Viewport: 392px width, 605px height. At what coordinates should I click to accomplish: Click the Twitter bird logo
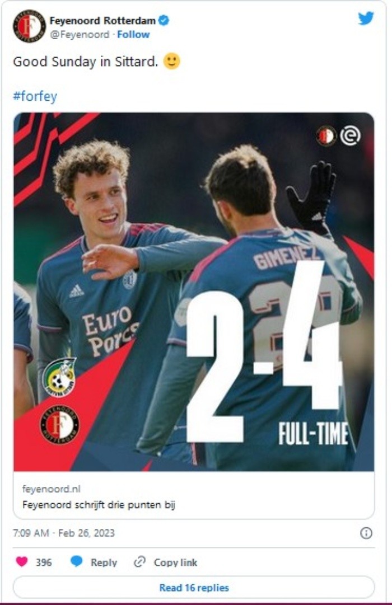[366, 18]
